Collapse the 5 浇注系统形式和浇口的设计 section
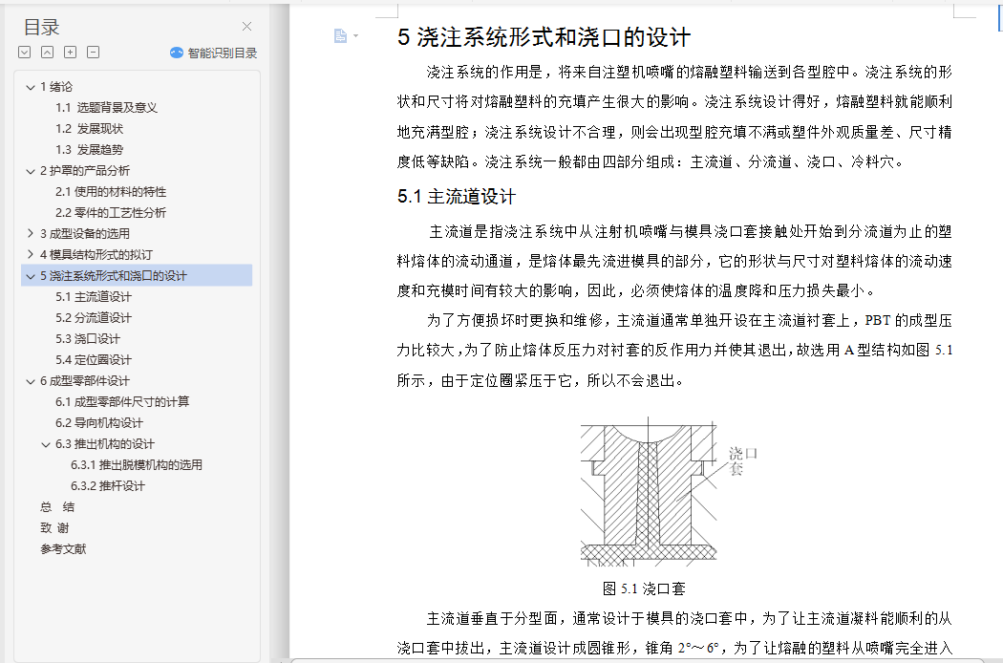1003x663 pixels. (x=30, y=276)
